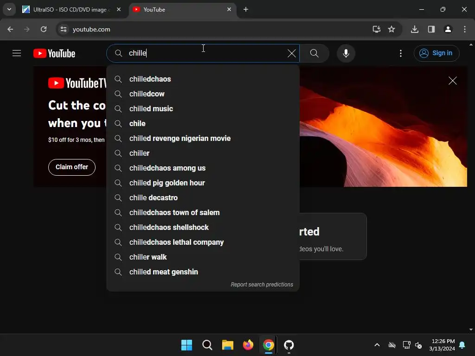View site information icon in address bar

[63, 29]
